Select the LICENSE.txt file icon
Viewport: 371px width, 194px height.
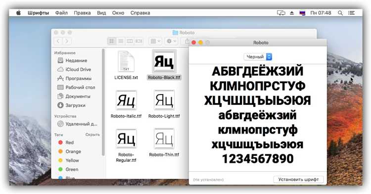click(x=126, y=61)
